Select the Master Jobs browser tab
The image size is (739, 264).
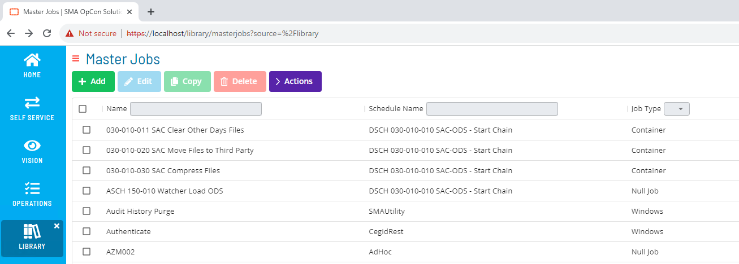tap(71, 11)
